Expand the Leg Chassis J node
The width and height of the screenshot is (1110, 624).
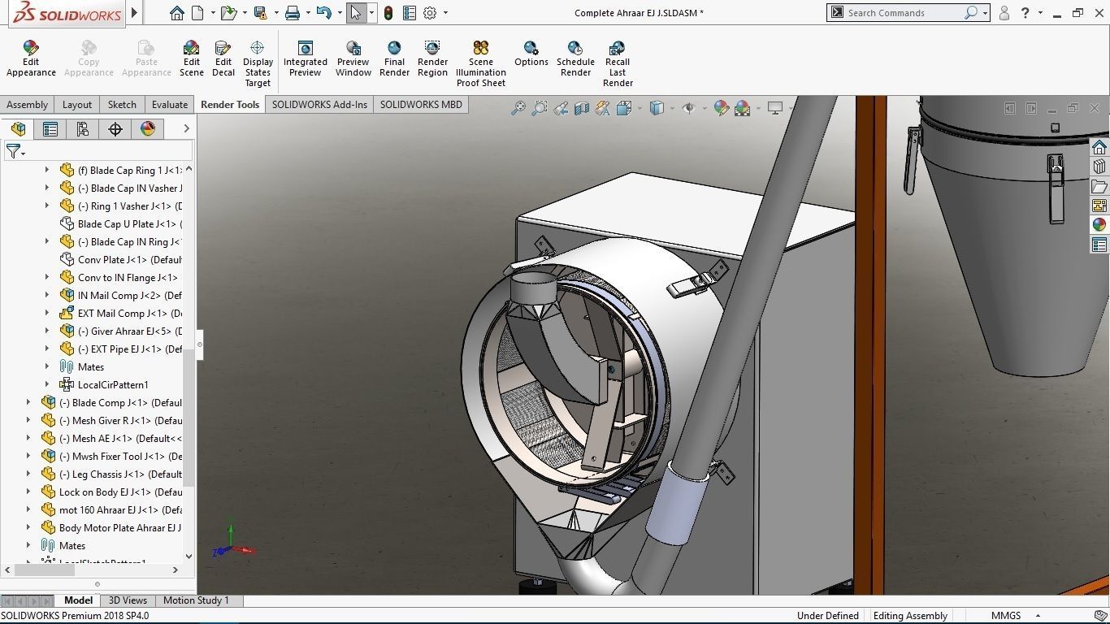pos(28,474)
